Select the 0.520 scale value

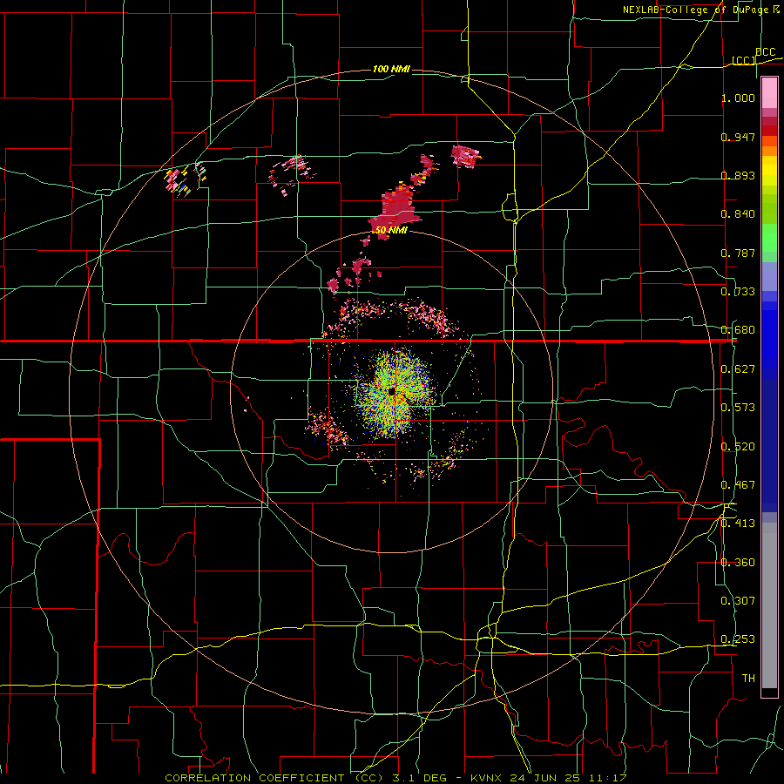coord(738,447)
